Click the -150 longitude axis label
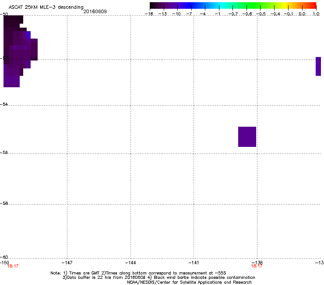Screen dimensions: 324x285 pyautogui.click(x=4, y=263)
